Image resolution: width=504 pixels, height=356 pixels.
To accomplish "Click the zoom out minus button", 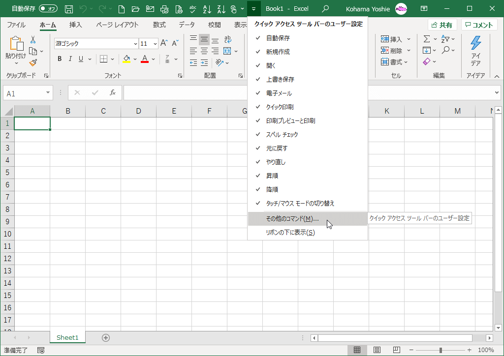I will [411, 350].
